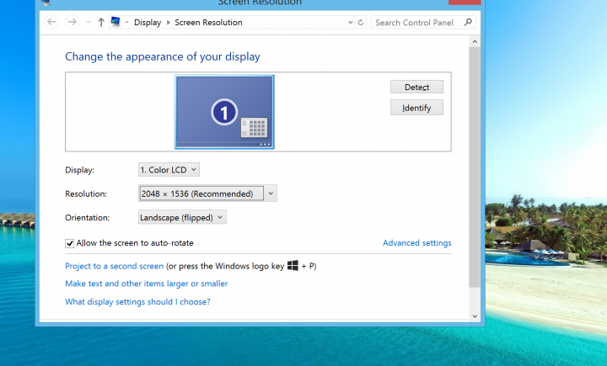Screen dimensions: 607x366
Task: Click the search magnifier icon
Action: (x=468, y=22)
